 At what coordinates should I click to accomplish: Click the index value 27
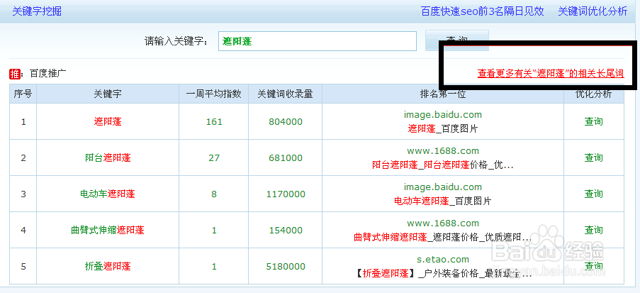tap(214, 157)
